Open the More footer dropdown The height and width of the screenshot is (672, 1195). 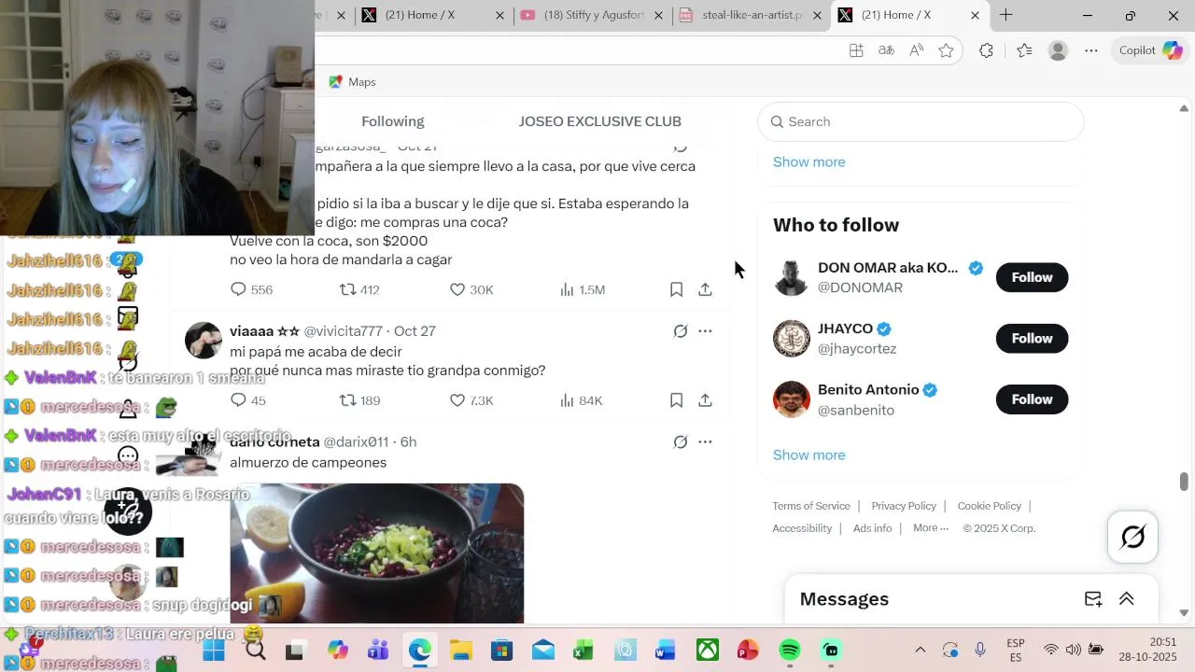pyautogui.click(x=930, y=528)
